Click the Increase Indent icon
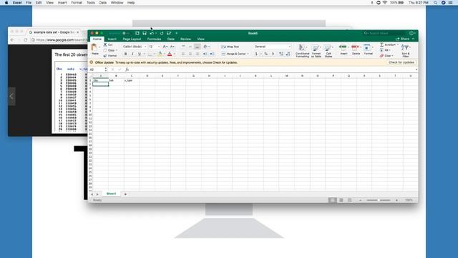458x258 pixels. pyautogui.click(x=212, y=54)
